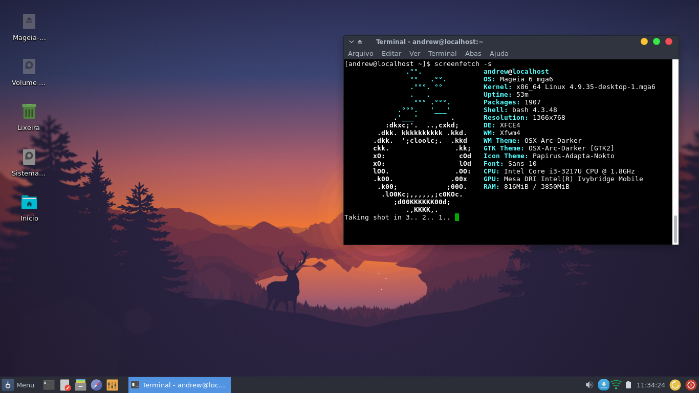Open the Menu application launcher
This screenshot has width=699, height=393.
18,385
